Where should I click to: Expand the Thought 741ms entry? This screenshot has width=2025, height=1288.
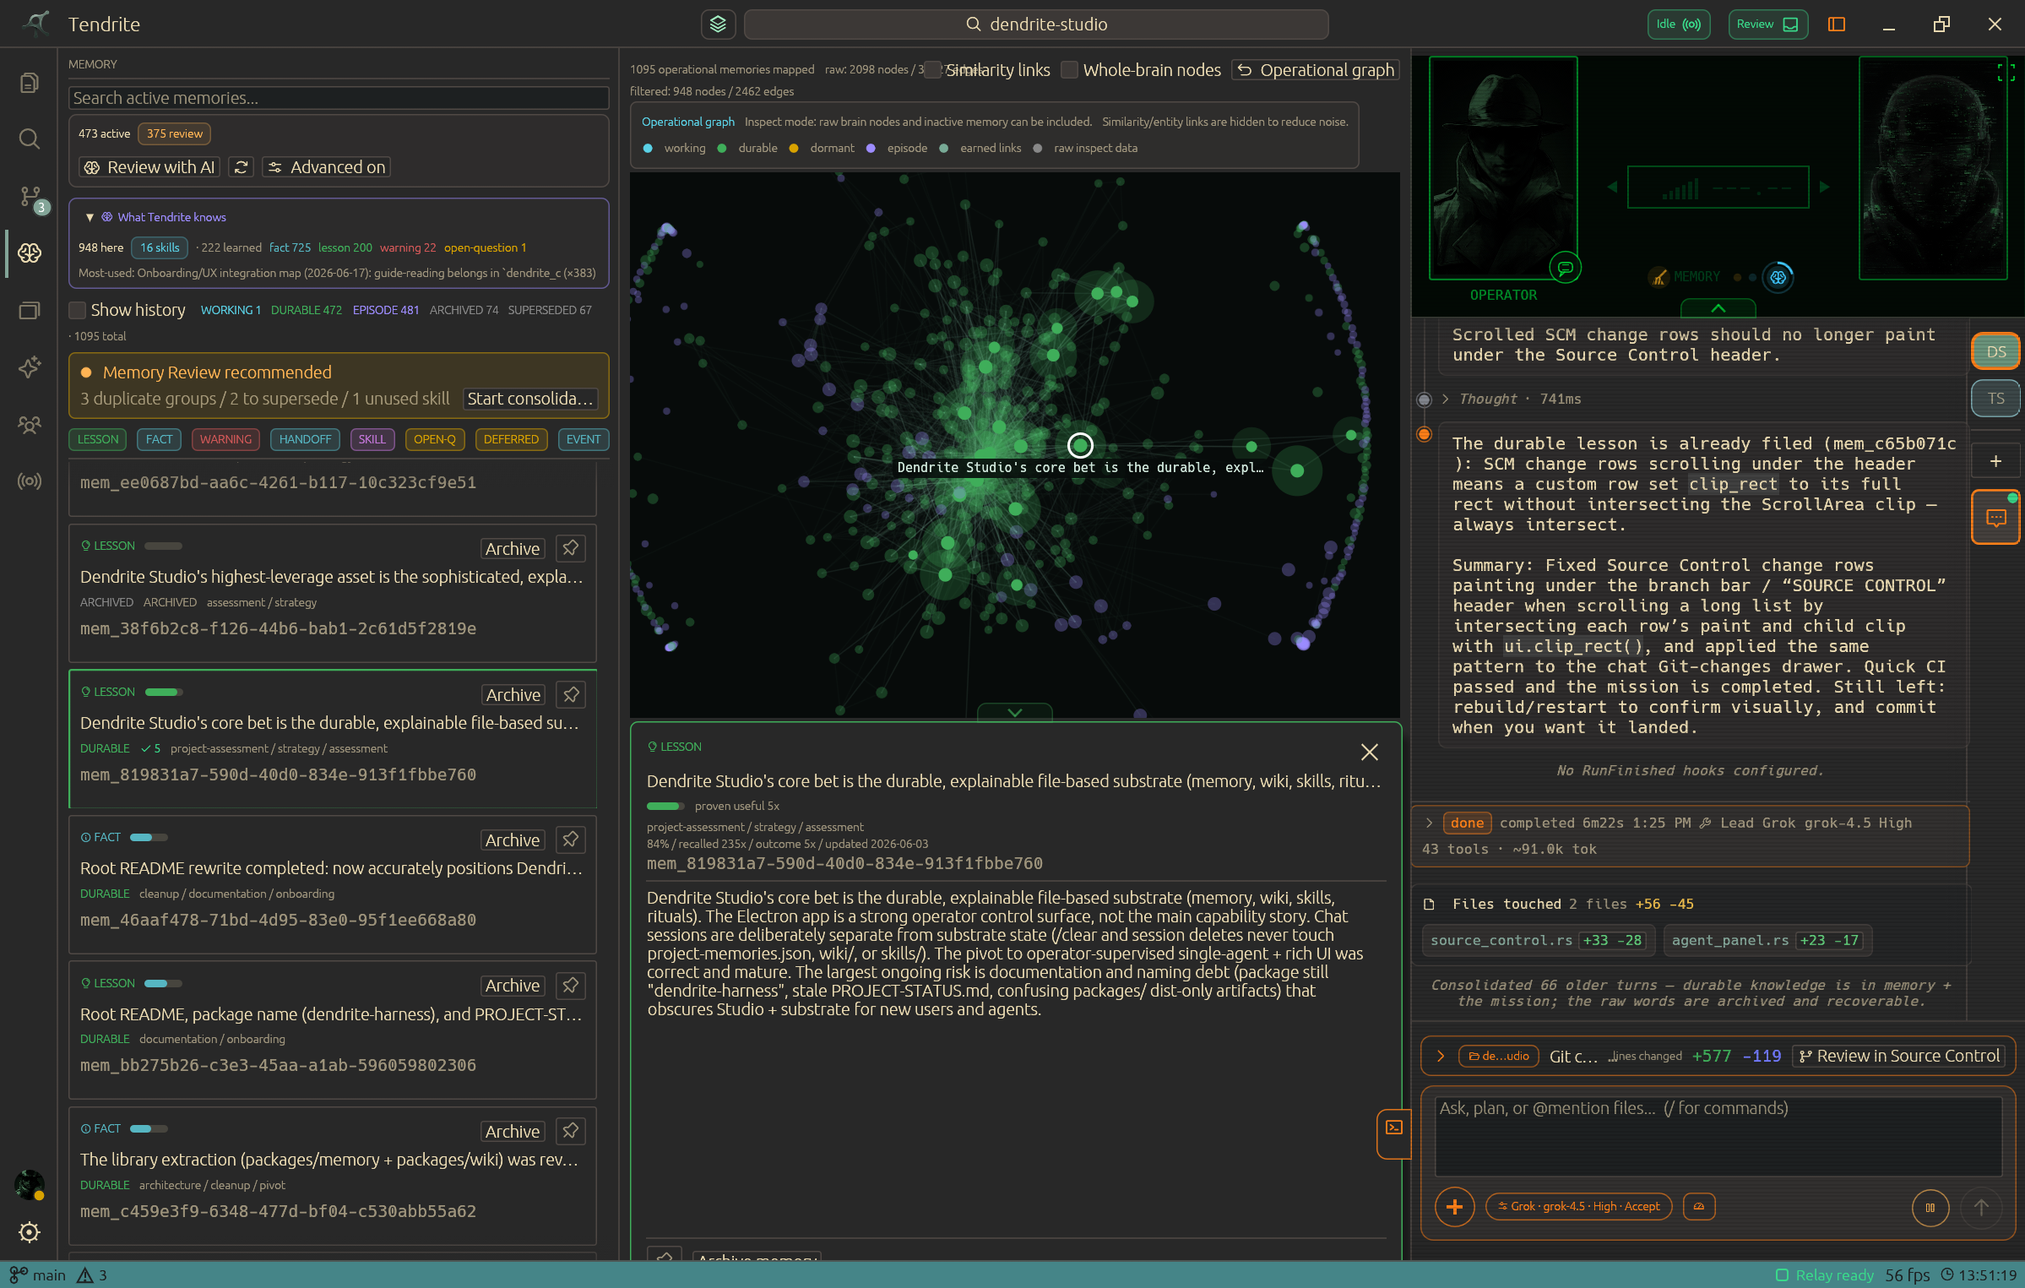coord(1445,399)
